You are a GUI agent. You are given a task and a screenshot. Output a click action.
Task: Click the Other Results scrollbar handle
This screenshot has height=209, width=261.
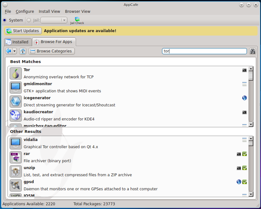251,143
